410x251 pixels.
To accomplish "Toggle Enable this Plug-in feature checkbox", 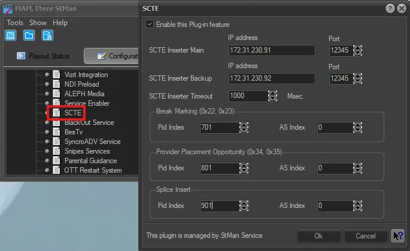I will (x=150, y=25).
